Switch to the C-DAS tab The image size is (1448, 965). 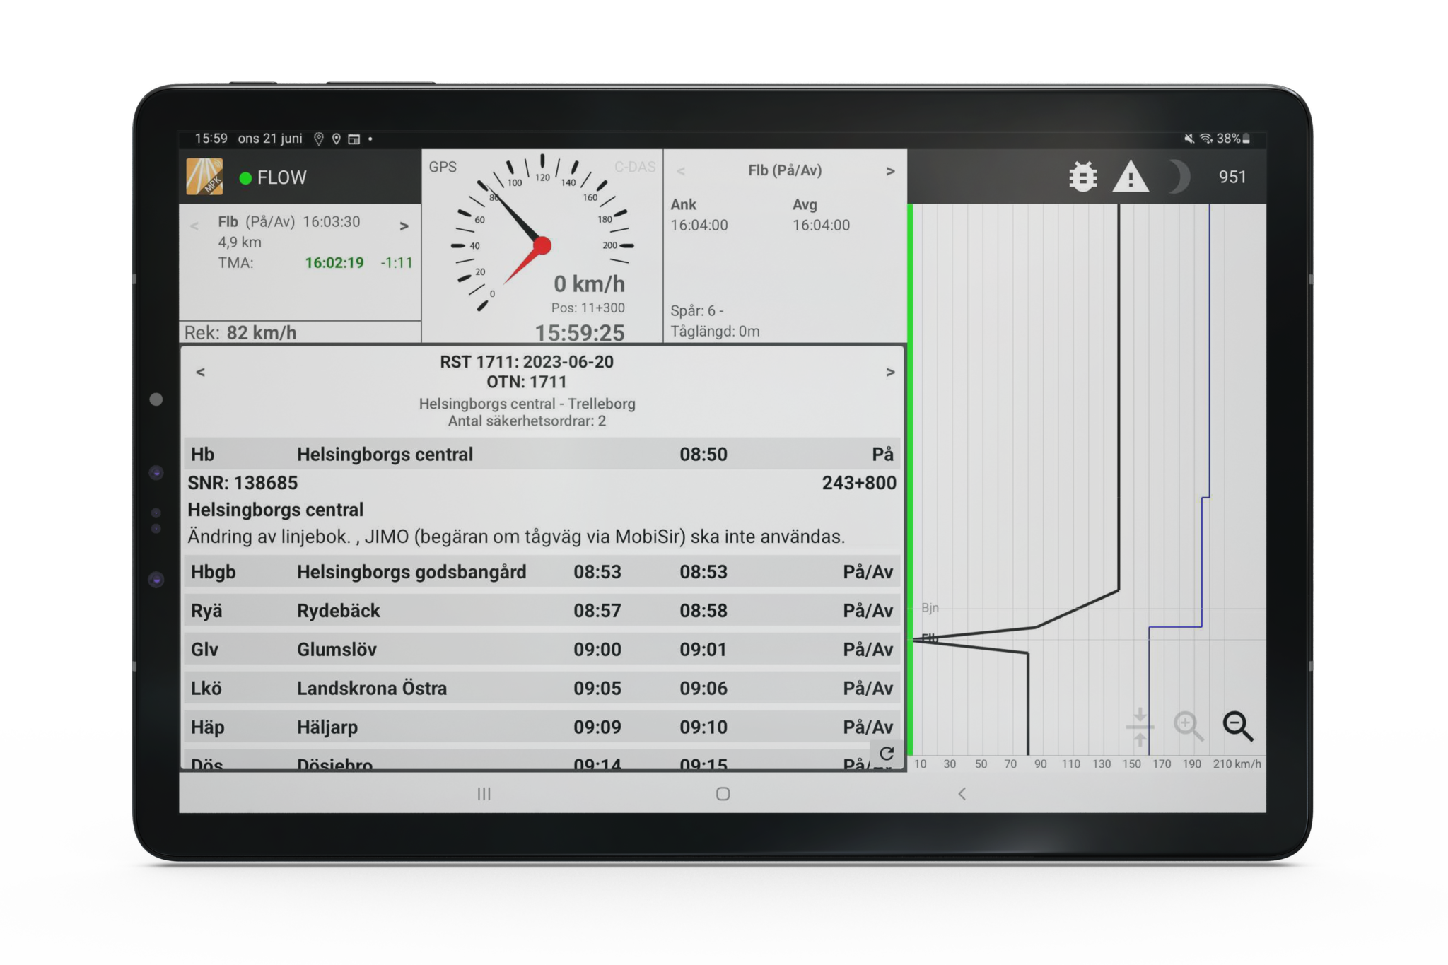click(634, 168)
